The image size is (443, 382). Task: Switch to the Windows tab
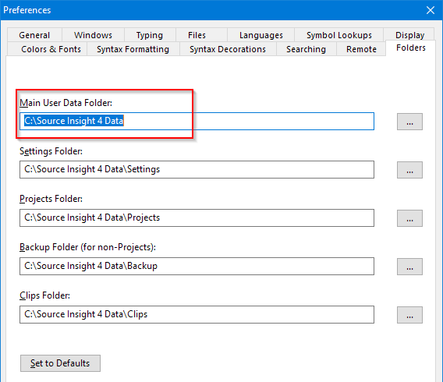point(93,35)
